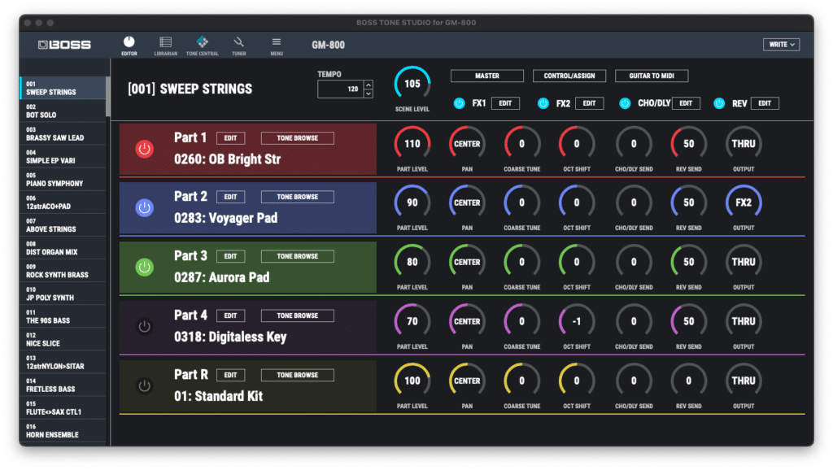Select scene 004 SIMPLE EP VARI
Viewport: 833px width, 470px height.
click(x=63, y=157)
